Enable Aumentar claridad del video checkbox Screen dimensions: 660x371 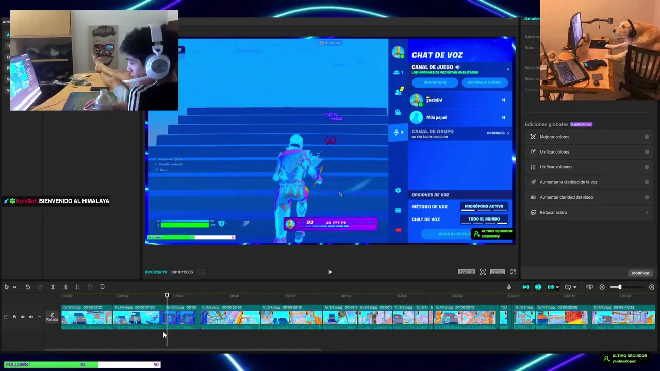click(647, 197)
